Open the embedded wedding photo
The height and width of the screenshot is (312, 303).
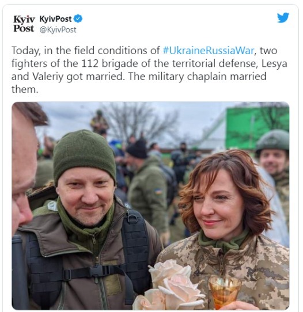[150, 206]
